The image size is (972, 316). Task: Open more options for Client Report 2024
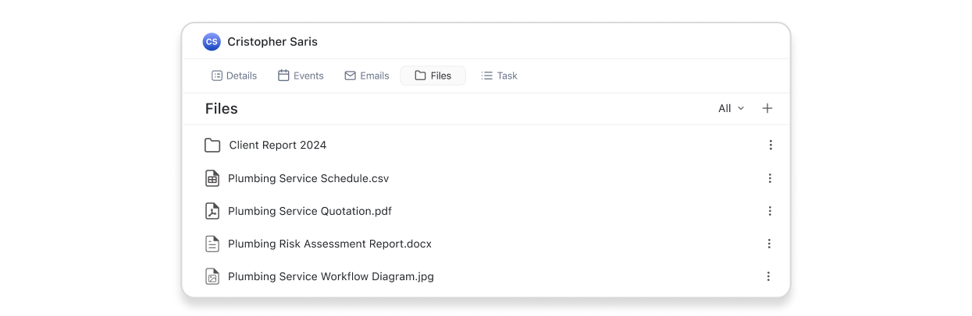(771, 145)
